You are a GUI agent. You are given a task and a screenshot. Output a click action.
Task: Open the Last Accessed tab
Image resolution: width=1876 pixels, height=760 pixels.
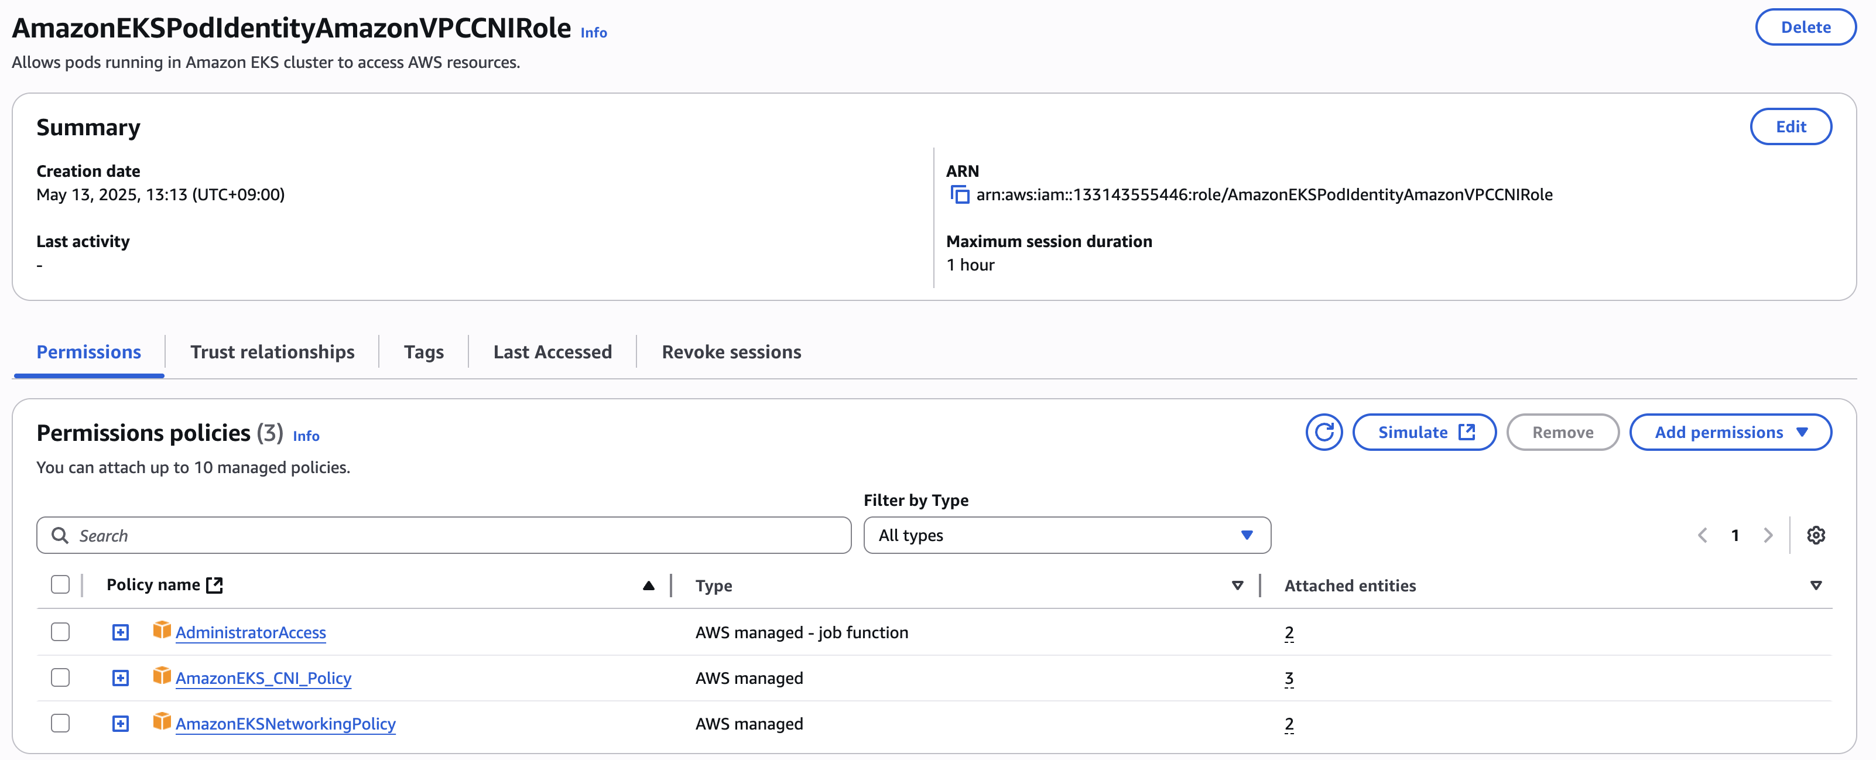(x=553, y=352)
